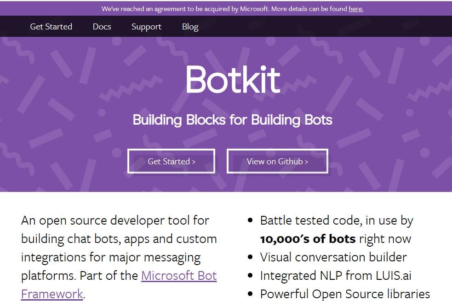Click the 'Battle tested code, in use by' text
Screen dimensions: 452x301
[337, 221]
